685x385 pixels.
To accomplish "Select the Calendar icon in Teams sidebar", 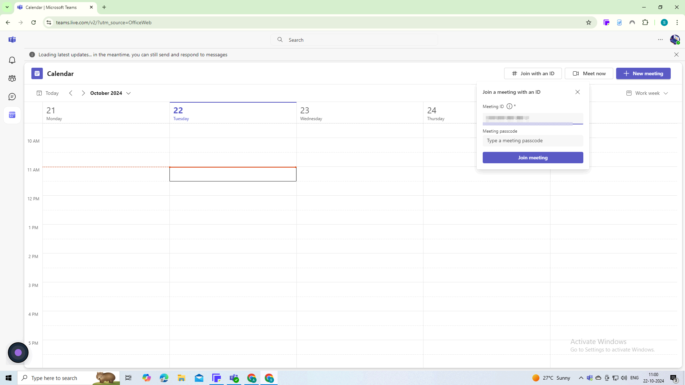I will (x=12, y=115).
